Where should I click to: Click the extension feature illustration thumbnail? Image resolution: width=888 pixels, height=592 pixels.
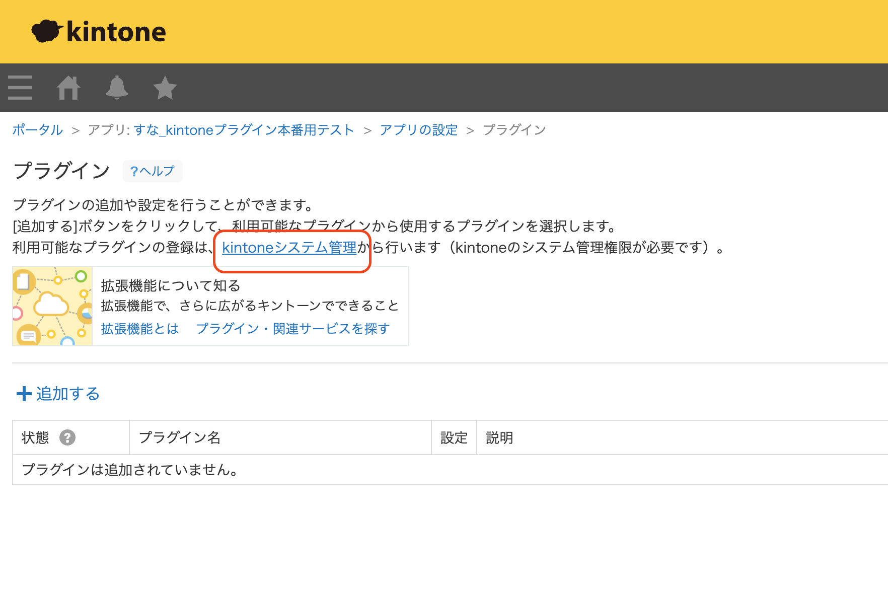[52, 306]
